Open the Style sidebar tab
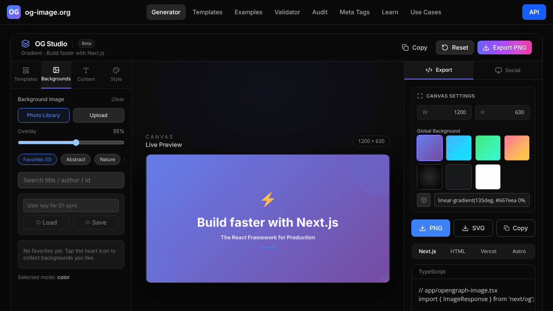Viewport: 553px width, 311px height. click(116, 74)
